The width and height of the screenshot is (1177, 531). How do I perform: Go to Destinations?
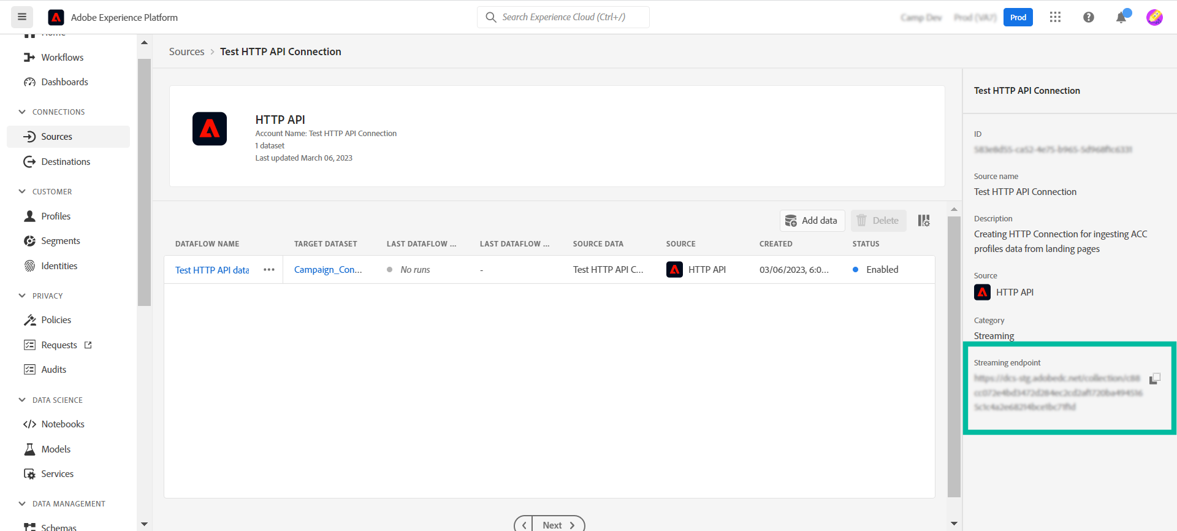point(66,162)
